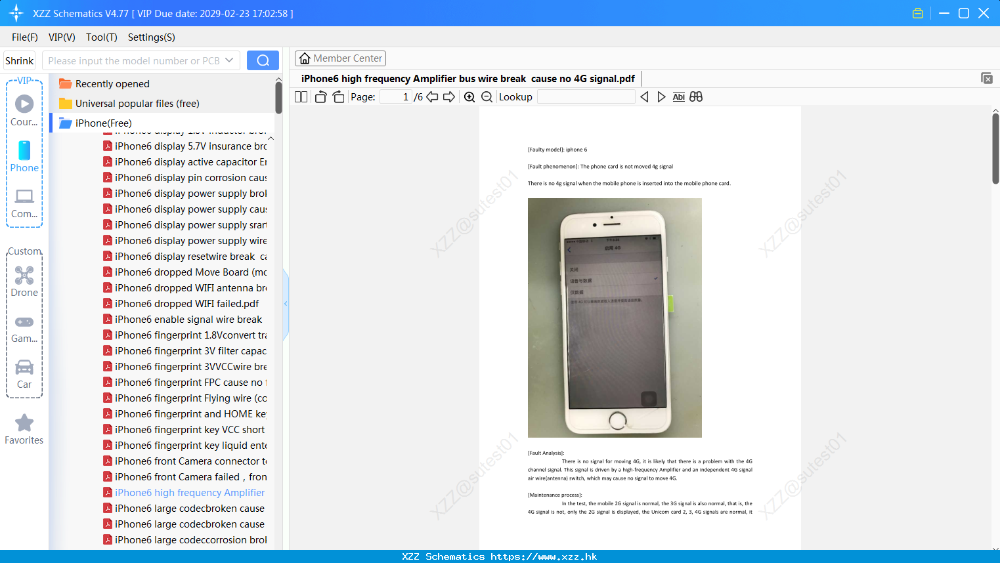Open iPhone6 dropped Move Board file

[185, 272]
